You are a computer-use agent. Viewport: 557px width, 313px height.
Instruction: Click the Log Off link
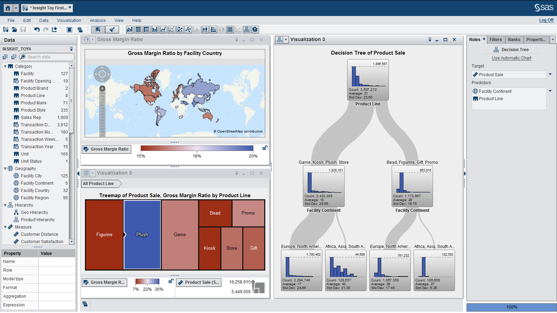coord(546,20)
